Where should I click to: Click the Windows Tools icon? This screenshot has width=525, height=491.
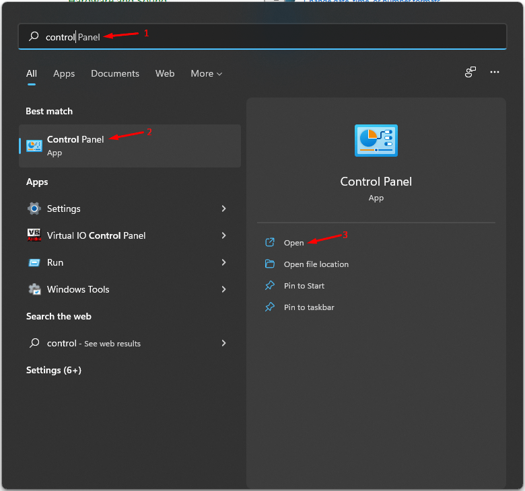click(x=34, y=289)
